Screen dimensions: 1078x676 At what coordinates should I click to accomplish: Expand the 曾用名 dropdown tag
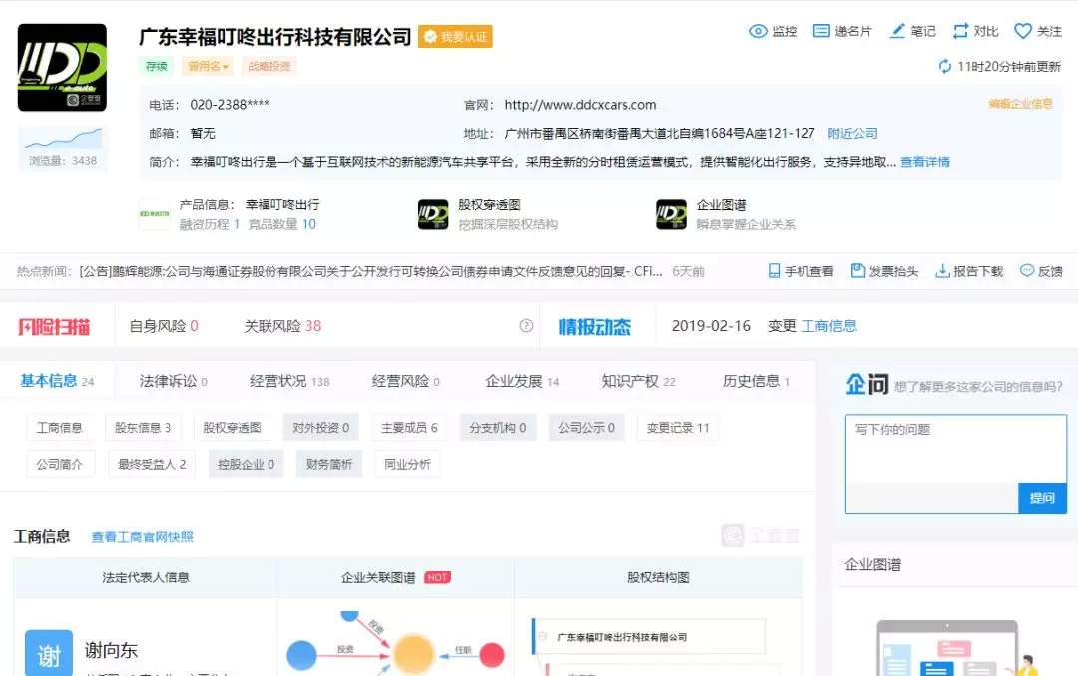(x=208, y=67)
